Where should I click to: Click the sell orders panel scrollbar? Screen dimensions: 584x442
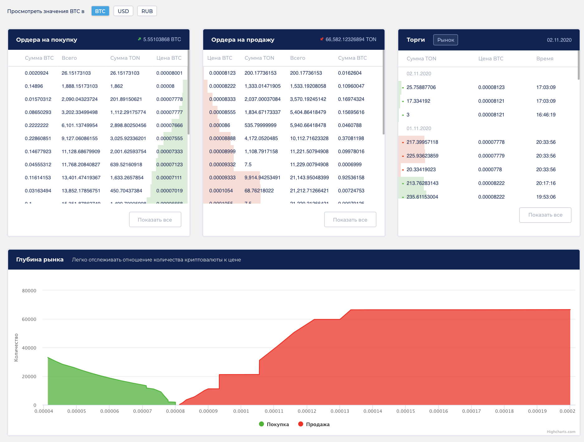point(384,92)
